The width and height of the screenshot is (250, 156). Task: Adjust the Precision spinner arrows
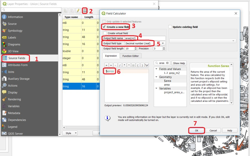[164, 49]
